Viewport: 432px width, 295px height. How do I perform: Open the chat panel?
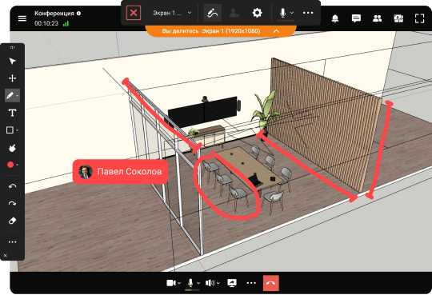(x=356, y=18)
